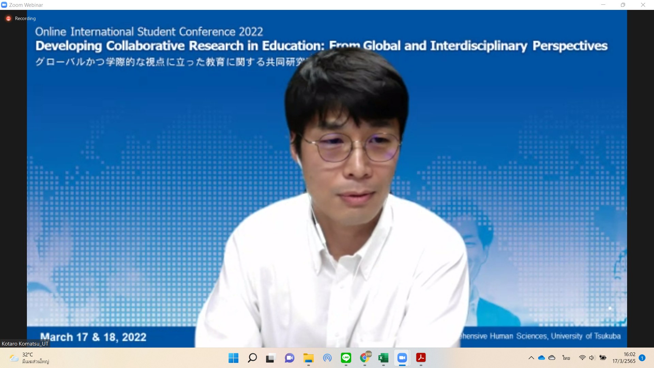Open notification center badge

tap(642, 358)
